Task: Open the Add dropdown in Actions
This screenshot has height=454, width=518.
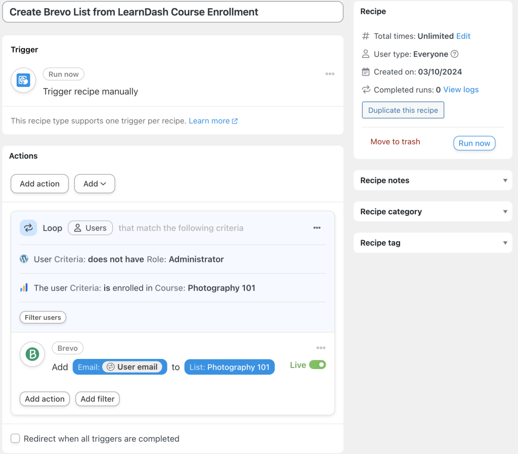Action: click(x=94, y=184)
